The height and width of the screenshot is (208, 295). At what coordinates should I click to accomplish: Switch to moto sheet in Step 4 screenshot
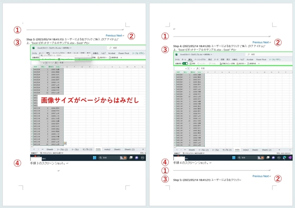(237, 150)
